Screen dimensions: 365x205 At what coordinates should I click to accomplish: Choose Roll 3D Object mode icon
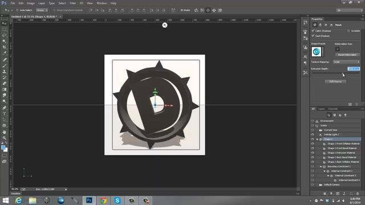coord(202,10)
